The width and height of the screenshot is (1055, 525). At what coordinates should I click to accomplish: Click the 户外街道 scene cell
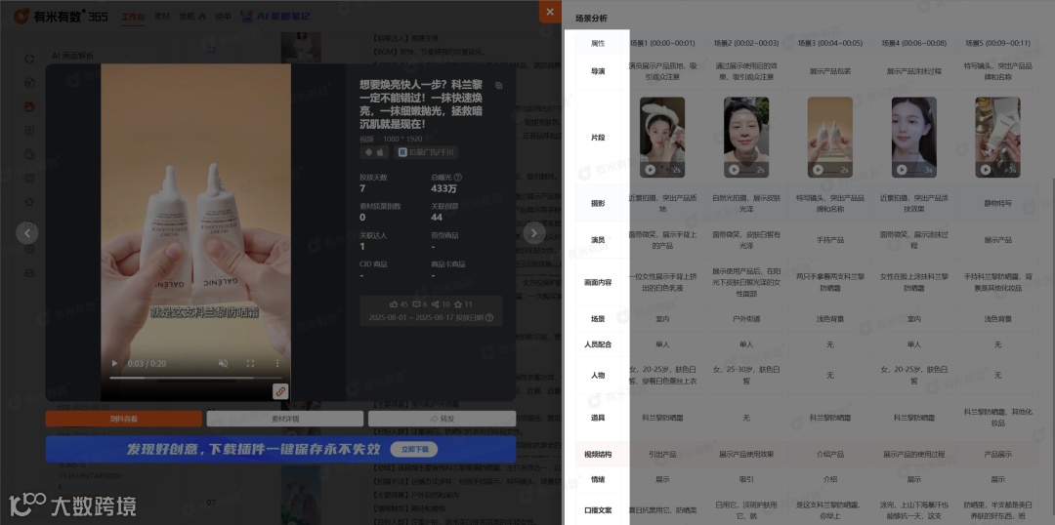746,319
